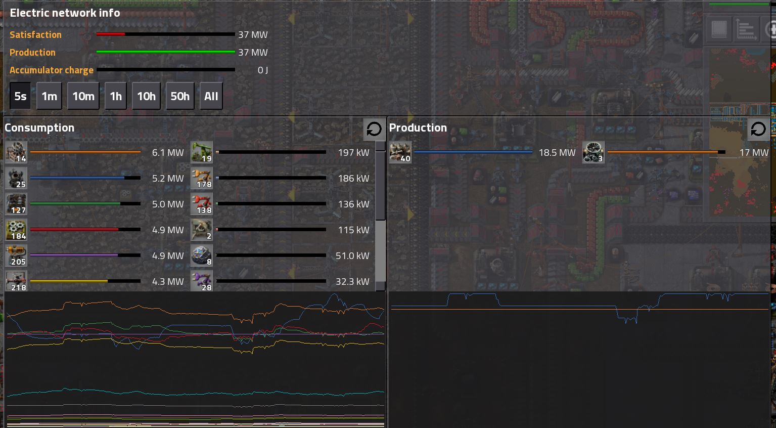Click the consumer icon with count 127

16,204
